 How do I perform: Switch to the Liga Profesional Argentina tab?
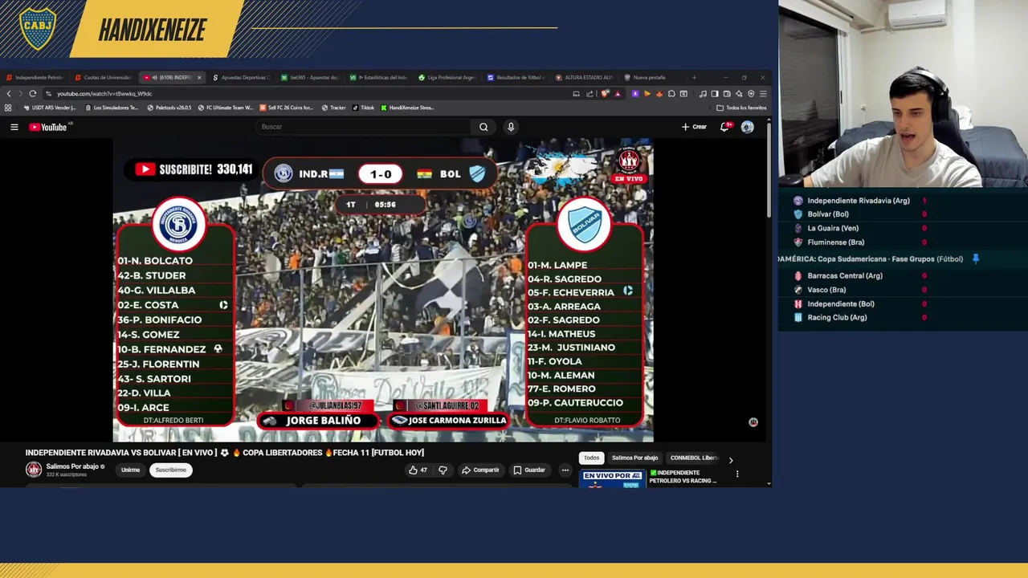tap(447, 78)
